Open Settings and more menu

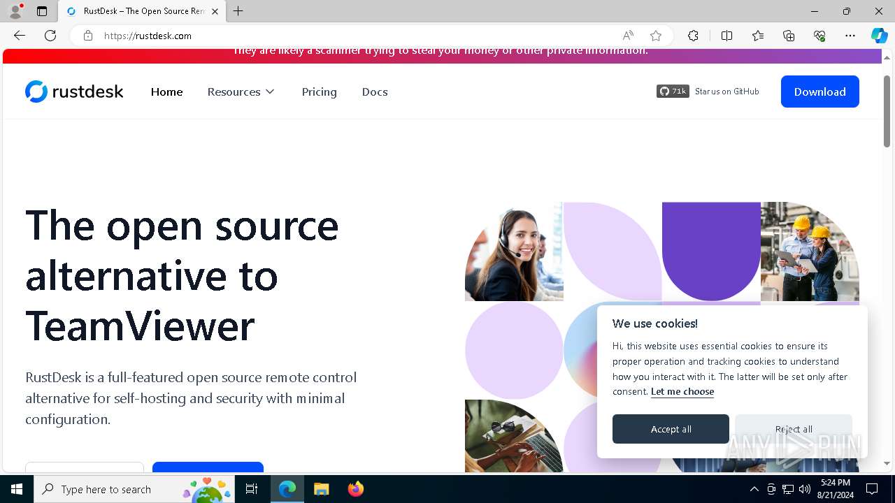(850, 36)
